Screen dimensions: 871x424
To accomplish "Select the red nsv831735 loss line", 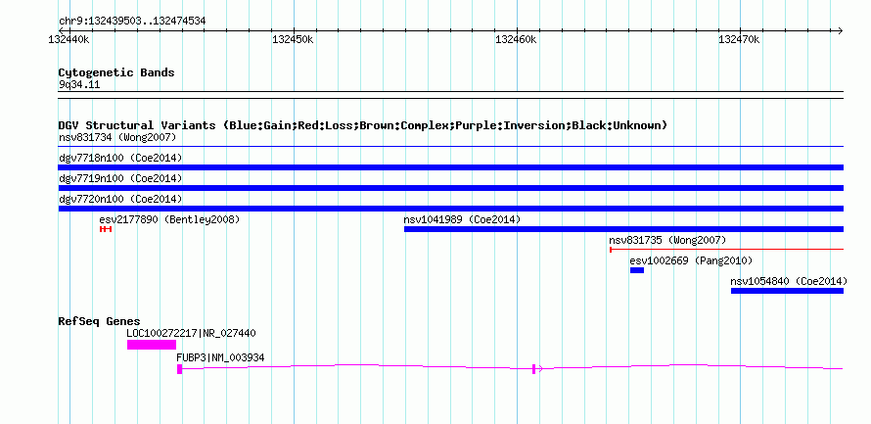I will 726,250.
